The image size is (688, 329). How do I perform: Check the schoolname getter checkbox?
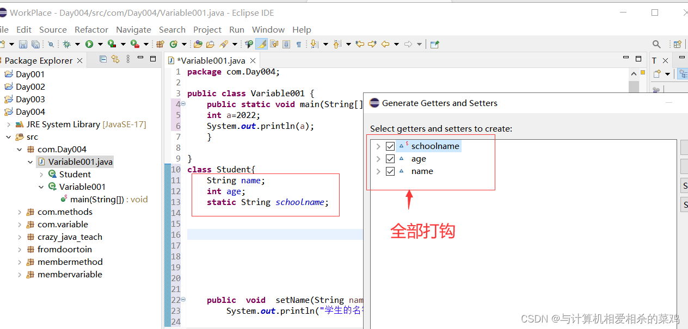coord(390,146)
